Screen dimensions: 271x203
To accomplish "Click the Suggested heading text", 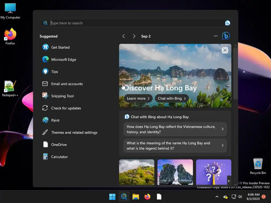I will (49, 36).
